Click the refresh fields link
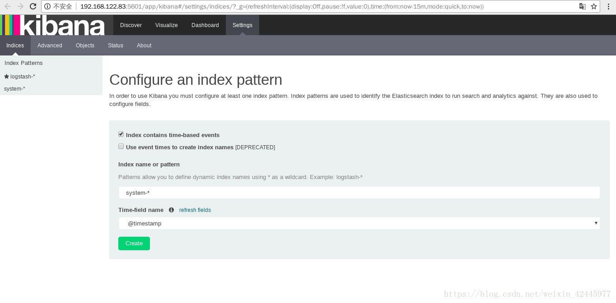Image resolution: width=616 pixels, height=303 pixels. click(x=195, y=210)
